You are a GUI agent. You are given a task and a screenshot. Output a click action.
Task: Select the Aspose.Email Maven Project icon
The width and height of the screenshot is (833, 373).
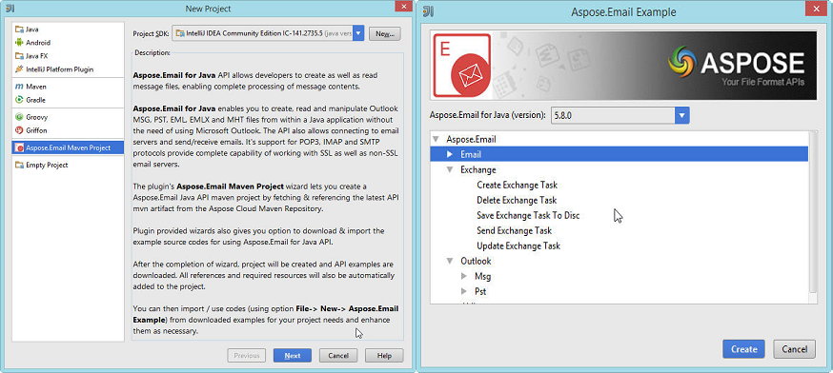point(20,148)
